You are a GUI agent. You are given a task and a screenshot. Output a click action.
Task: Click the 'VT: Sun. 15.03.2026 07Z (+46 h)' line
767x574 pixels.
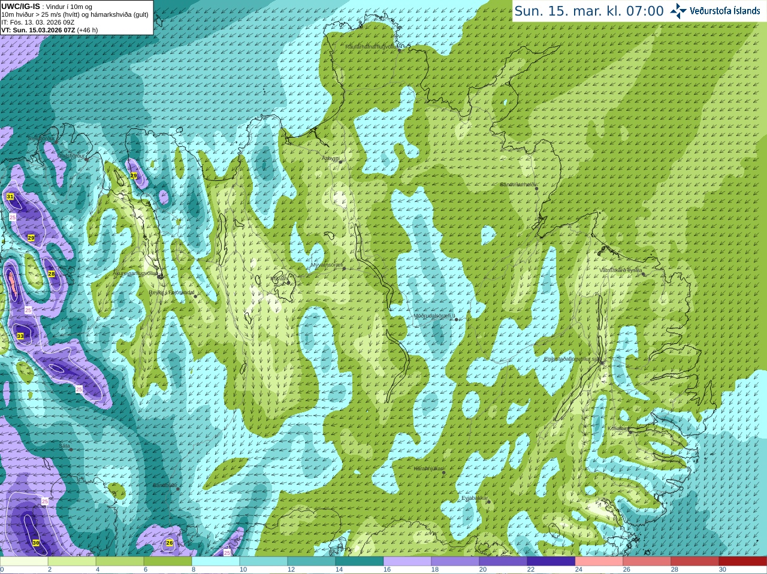[50, 30]
